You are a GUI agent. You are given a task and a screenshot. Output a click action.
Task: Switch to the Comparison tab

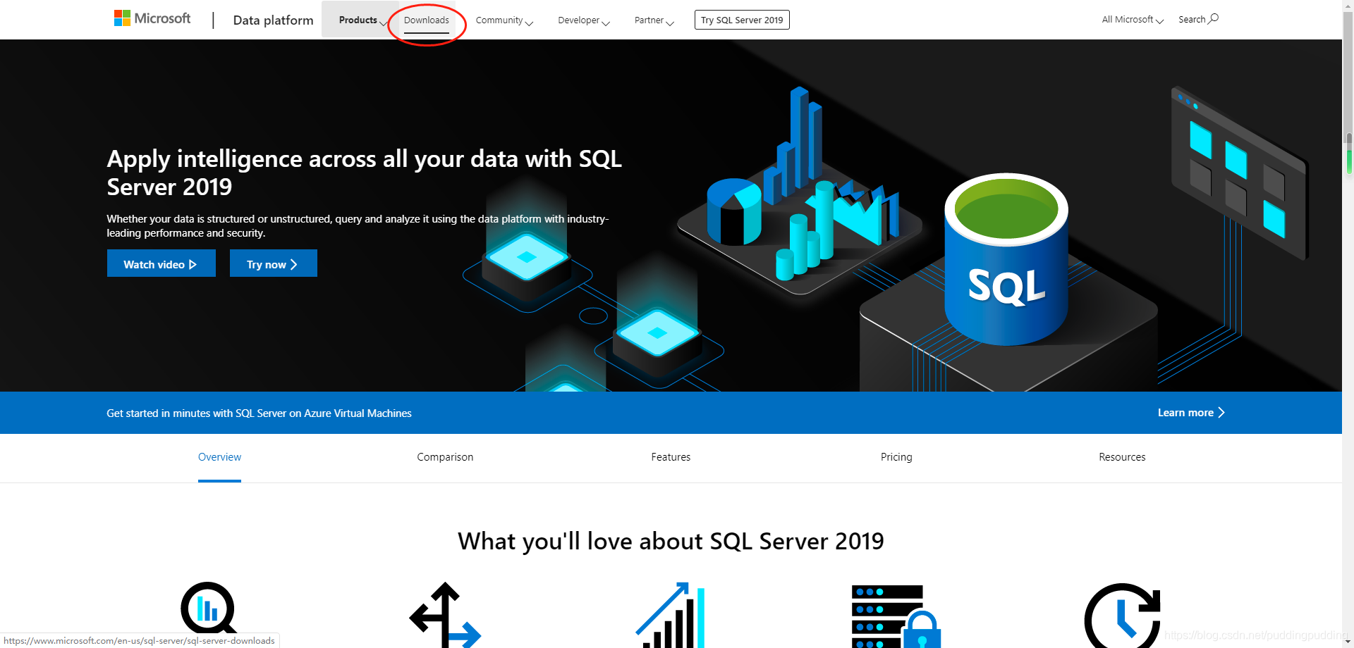coord(445,457)
